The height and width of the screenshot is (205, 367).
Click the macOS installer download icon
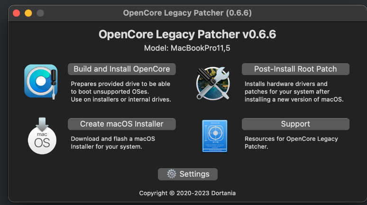(x=42, y=136)
